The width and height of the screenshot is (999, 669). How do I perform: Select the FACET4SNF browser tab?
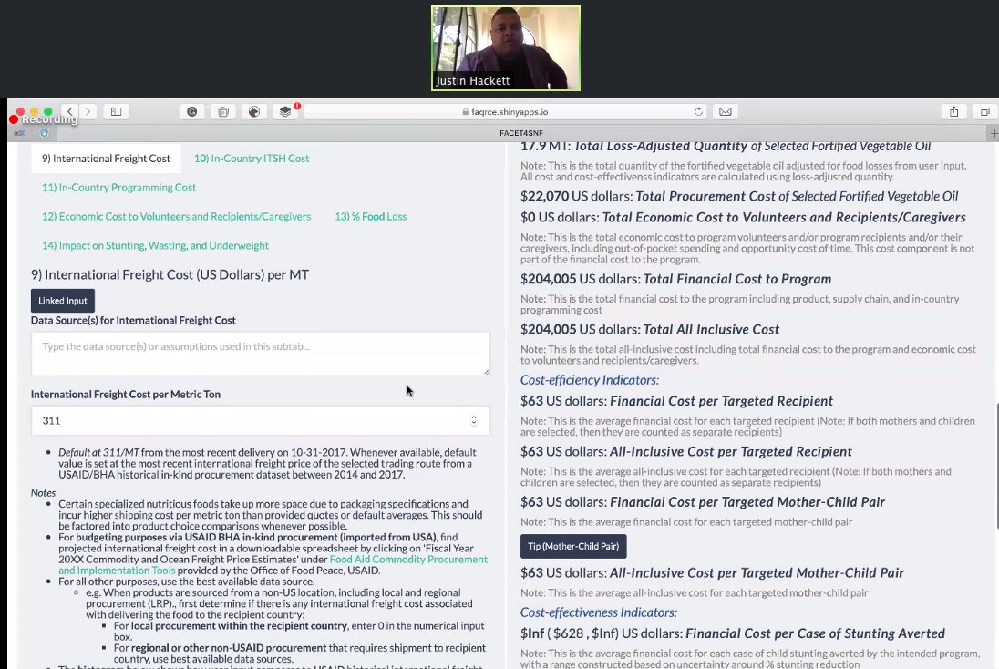point(521,133)
